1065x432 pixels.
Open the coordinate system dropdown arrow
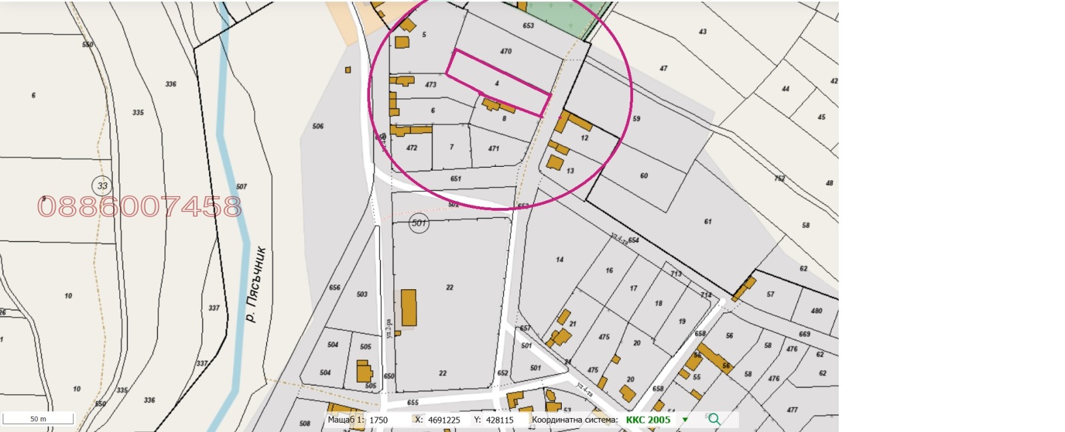click(685, 420)
